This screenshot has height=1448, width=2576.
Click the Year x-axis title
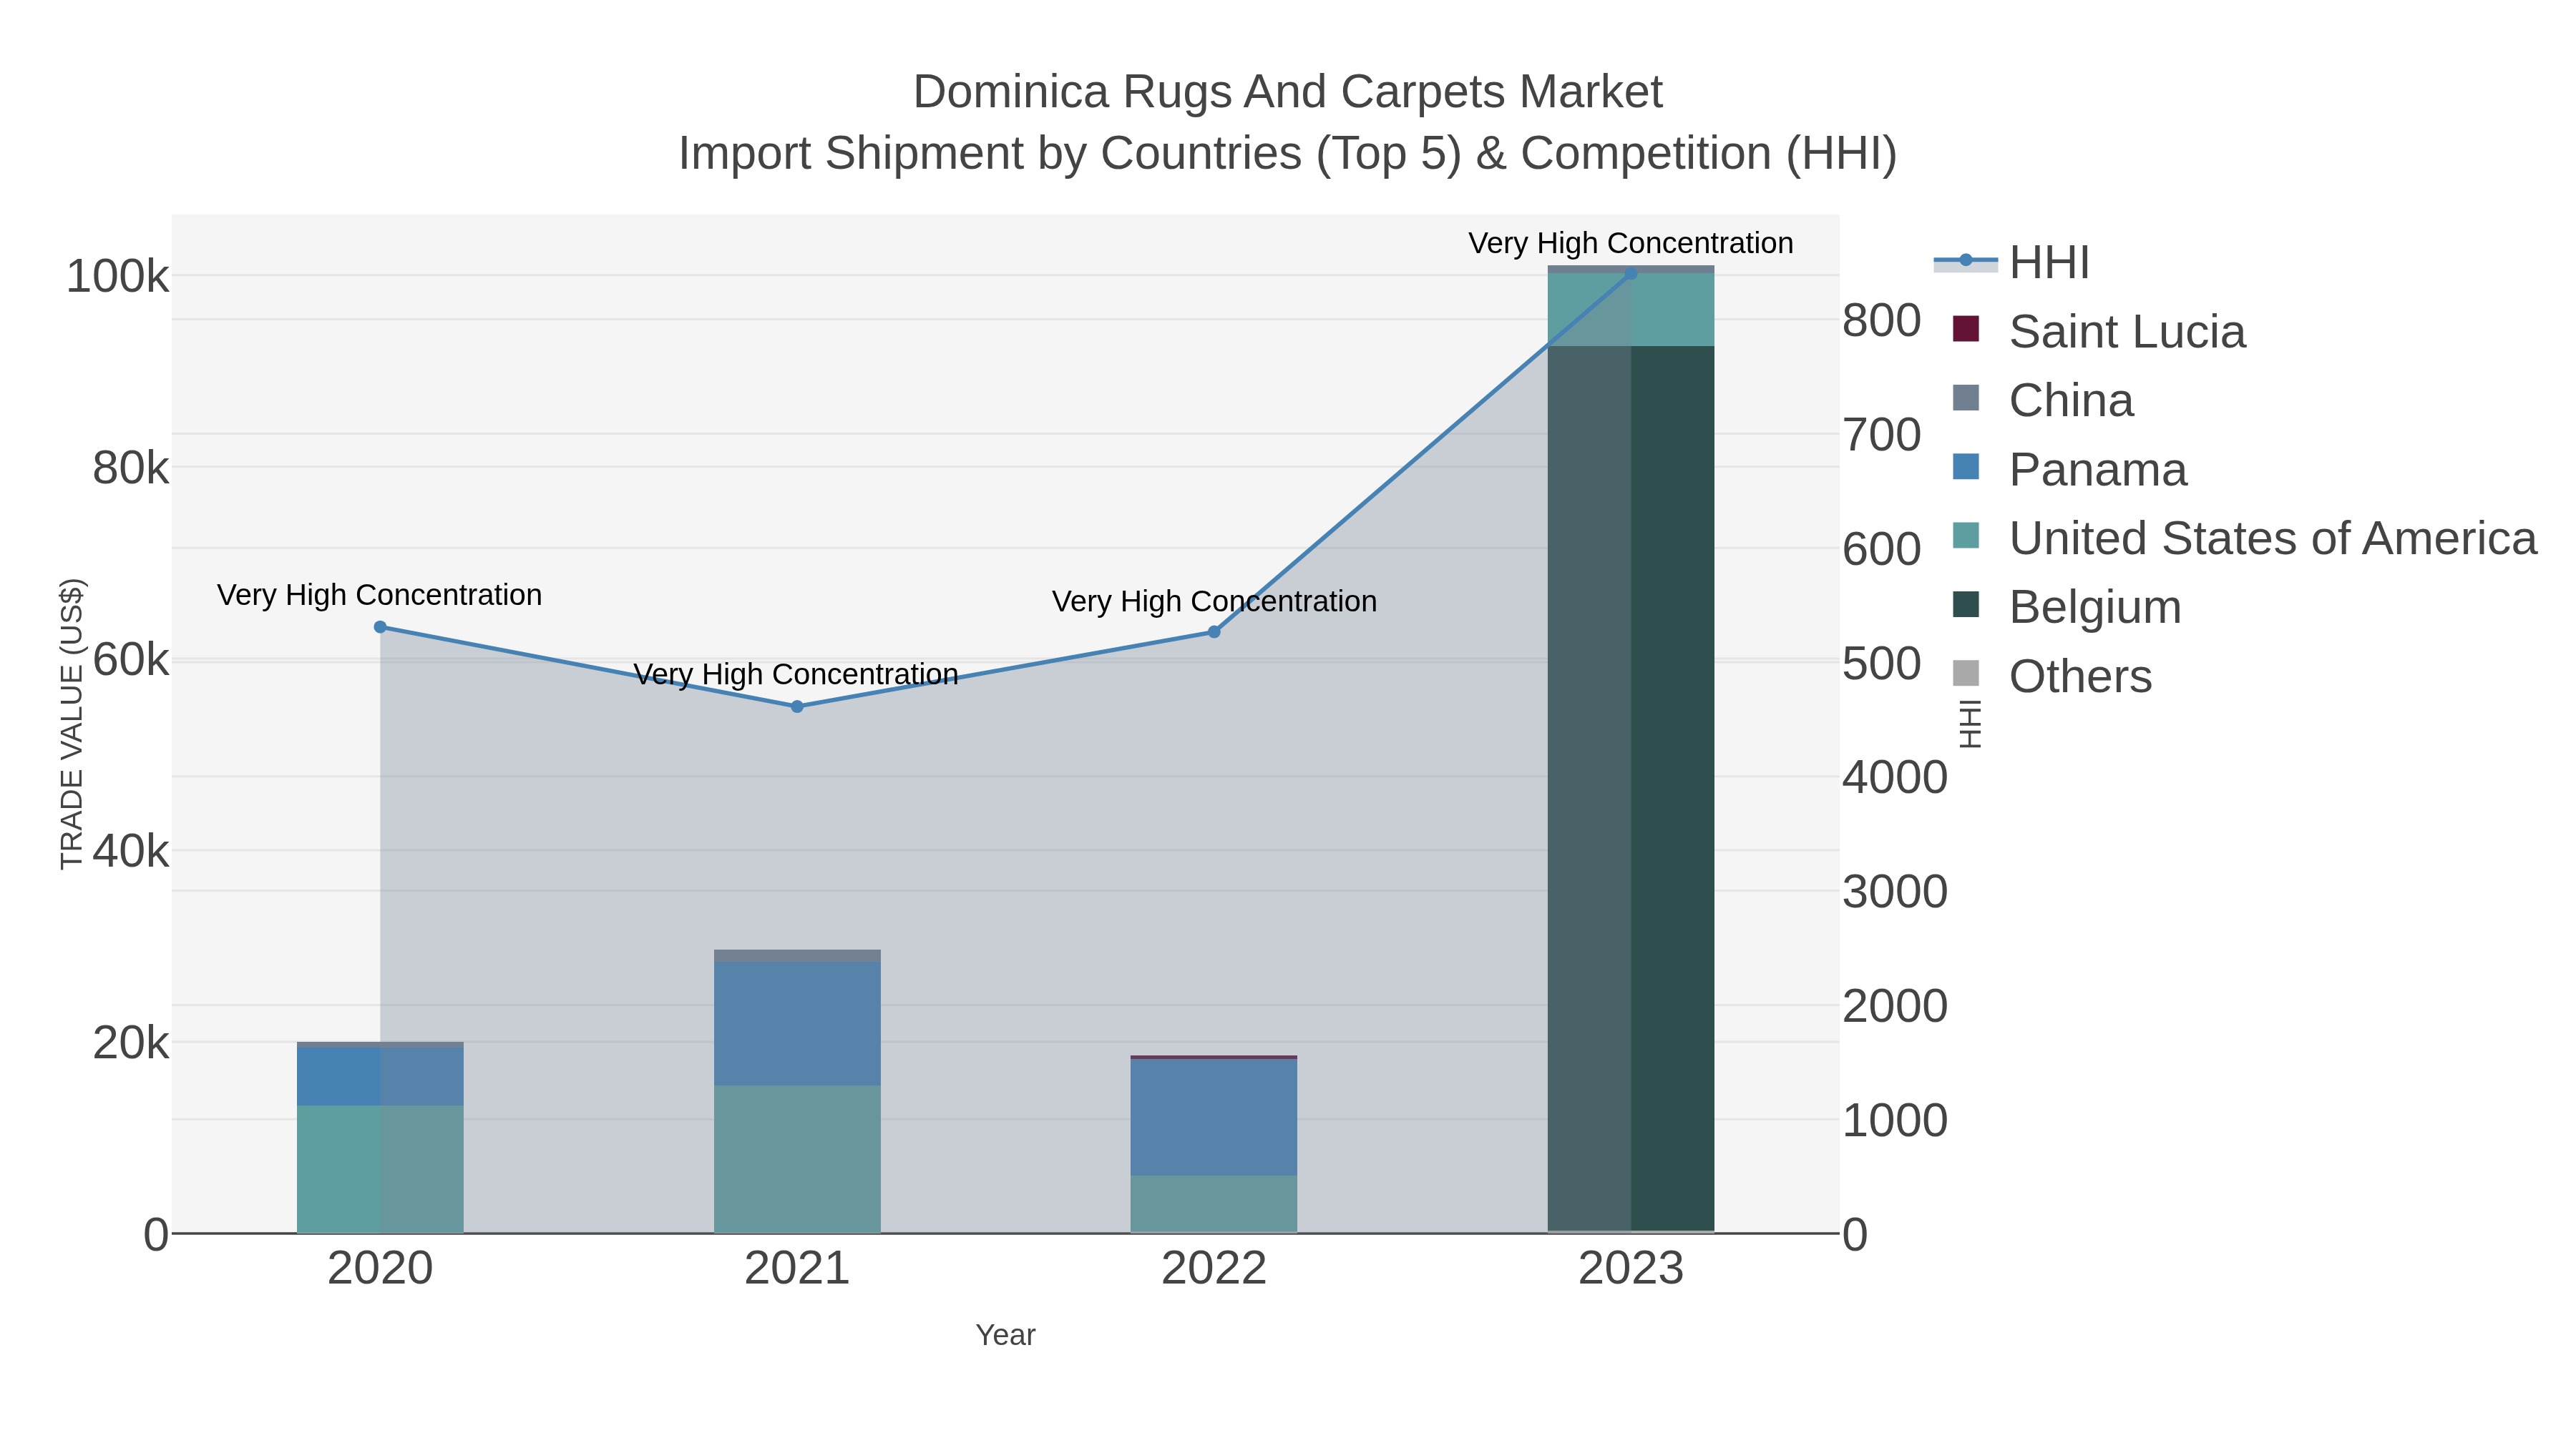[x=1006, y=1335]
